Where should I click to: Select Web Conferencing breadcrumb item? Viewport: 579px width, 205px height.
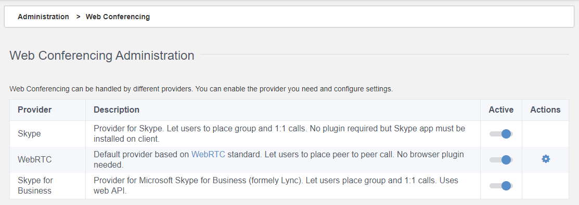pyautogui.click(x=118, y=17)
